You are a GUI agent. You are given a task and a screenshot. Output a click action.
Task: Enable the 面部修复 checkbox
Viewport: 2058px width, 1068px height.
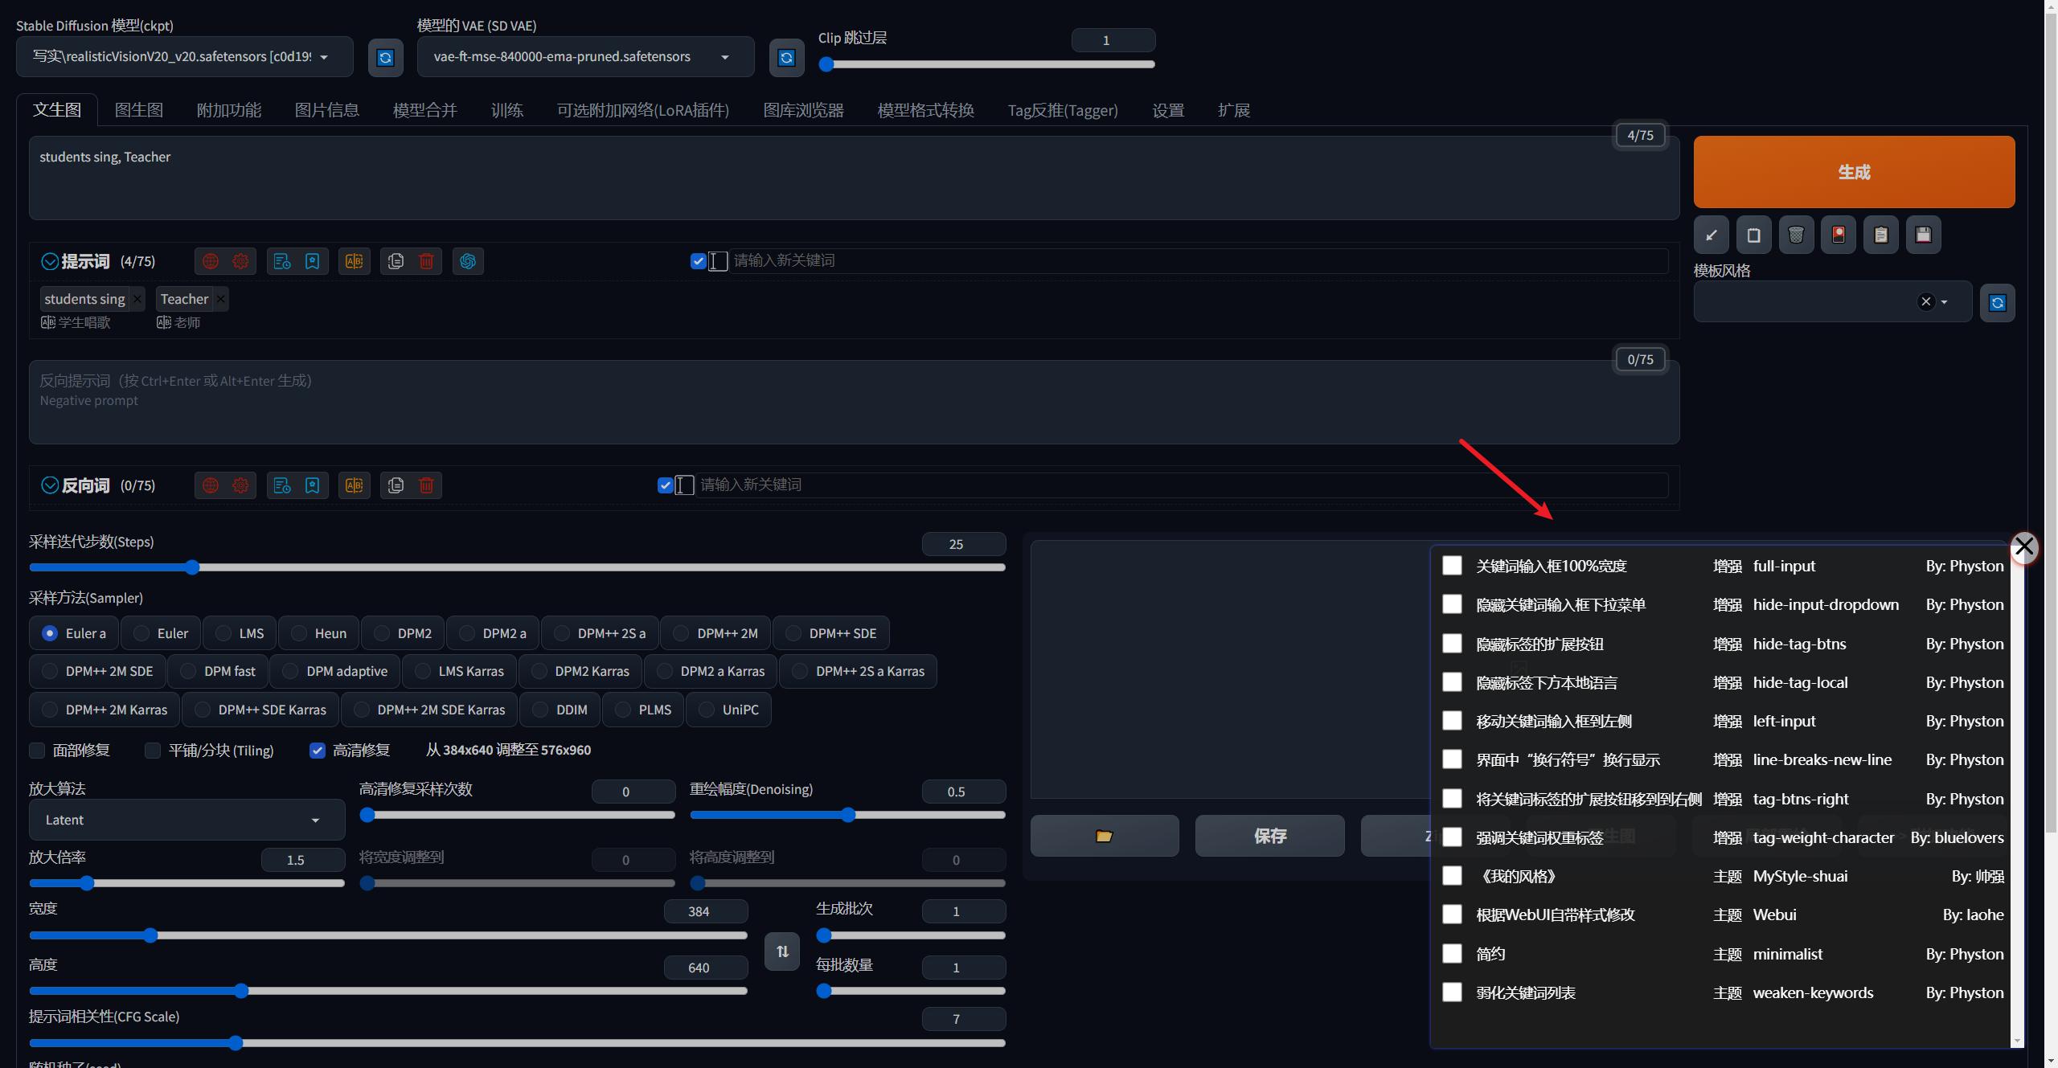coord(38,751)
